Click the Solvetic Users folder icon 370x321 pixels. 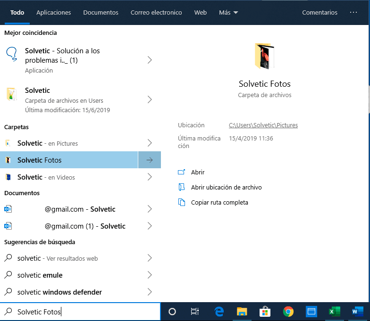(x=12, y=94)
